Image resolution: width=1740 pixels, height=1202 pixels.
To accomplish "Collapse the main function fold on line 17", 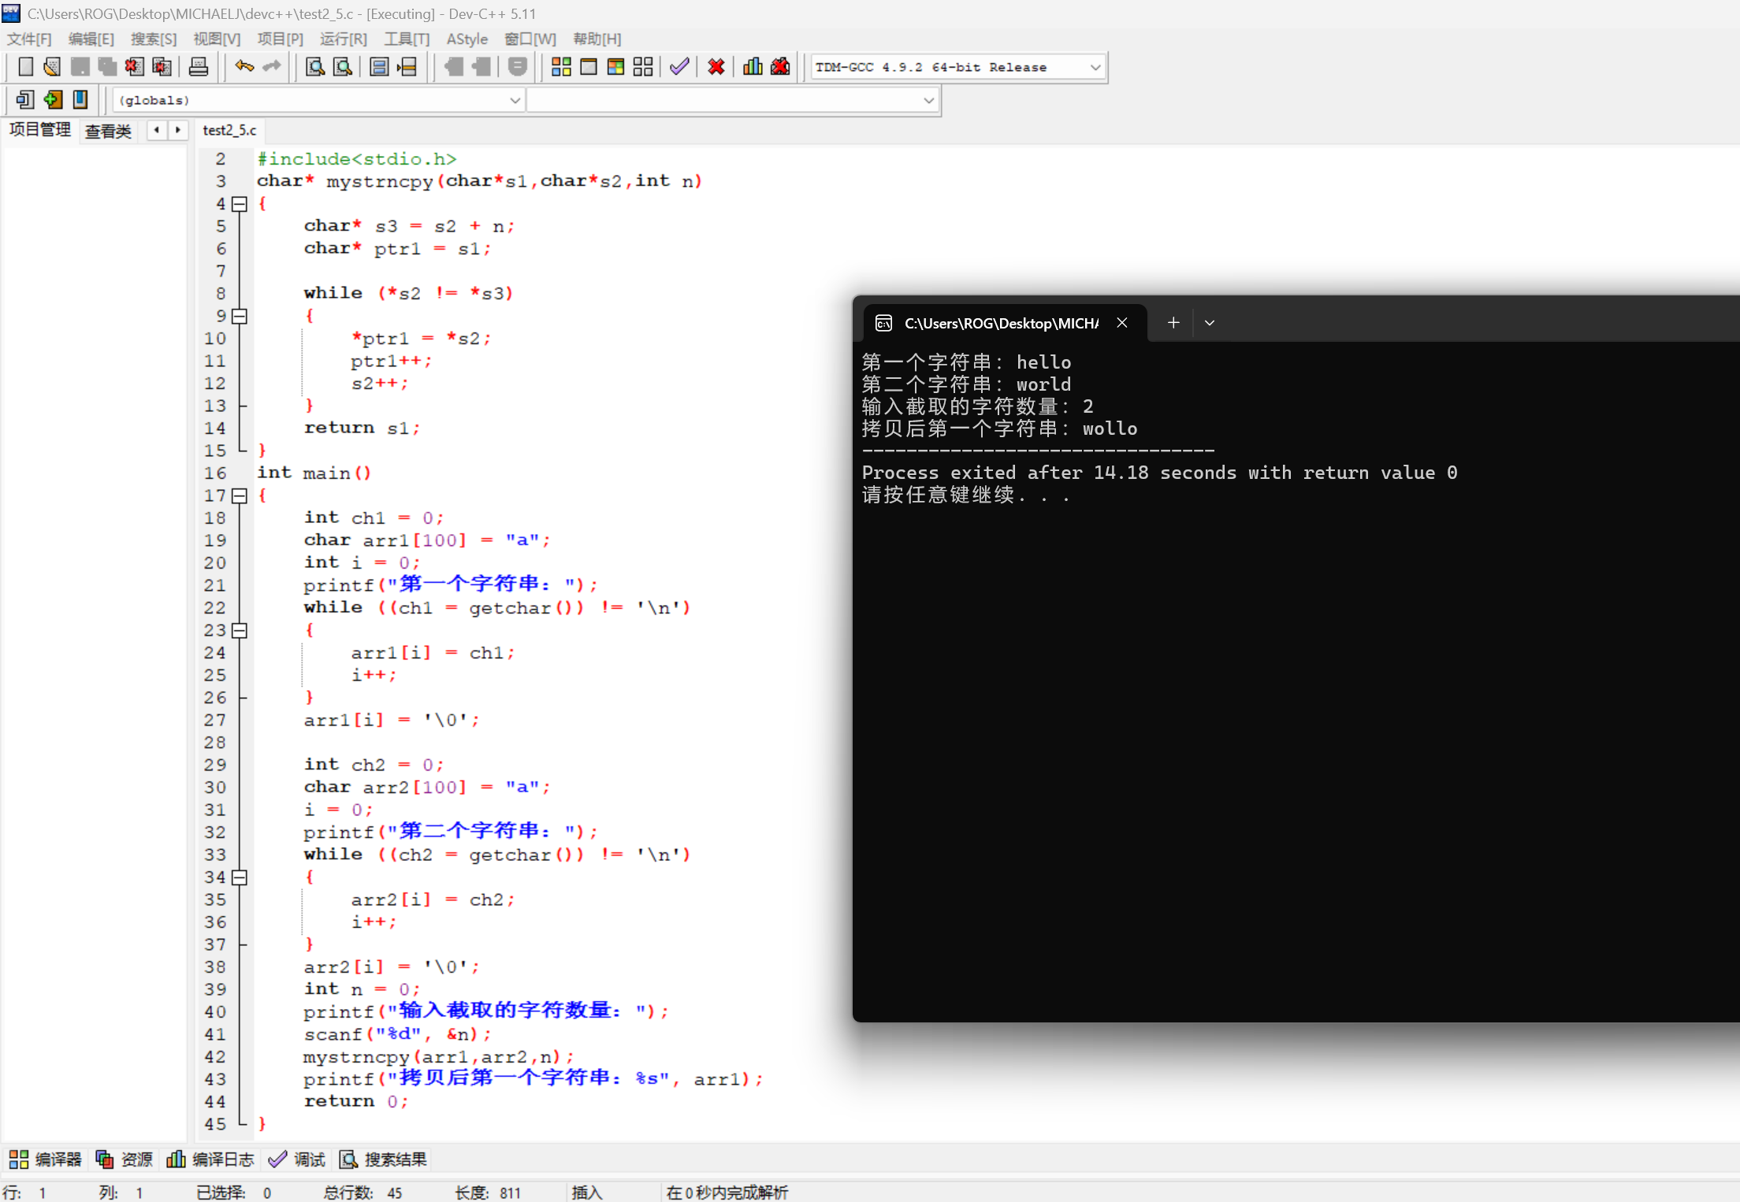I will (240, 495).
